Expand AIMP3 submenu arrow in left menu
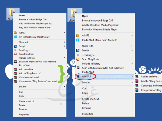Viewport: 162px width, 121px height. coord(65,33)
